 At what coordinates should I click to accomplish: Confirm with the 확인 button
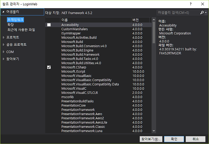tap(174, 139)
